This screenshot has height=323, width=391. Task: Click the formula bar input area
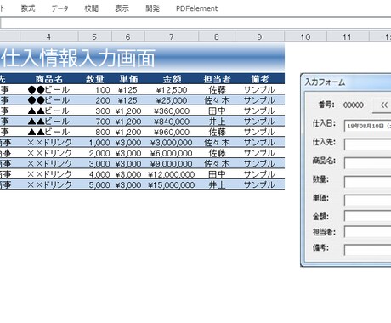click(x=195, y=23)
